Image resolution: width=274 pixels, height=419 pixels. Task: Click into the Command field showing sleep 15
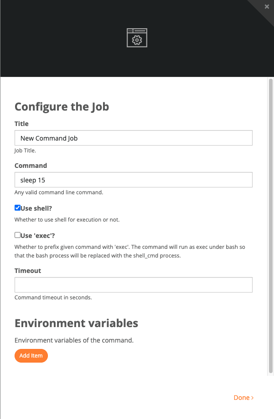(134, 180)
